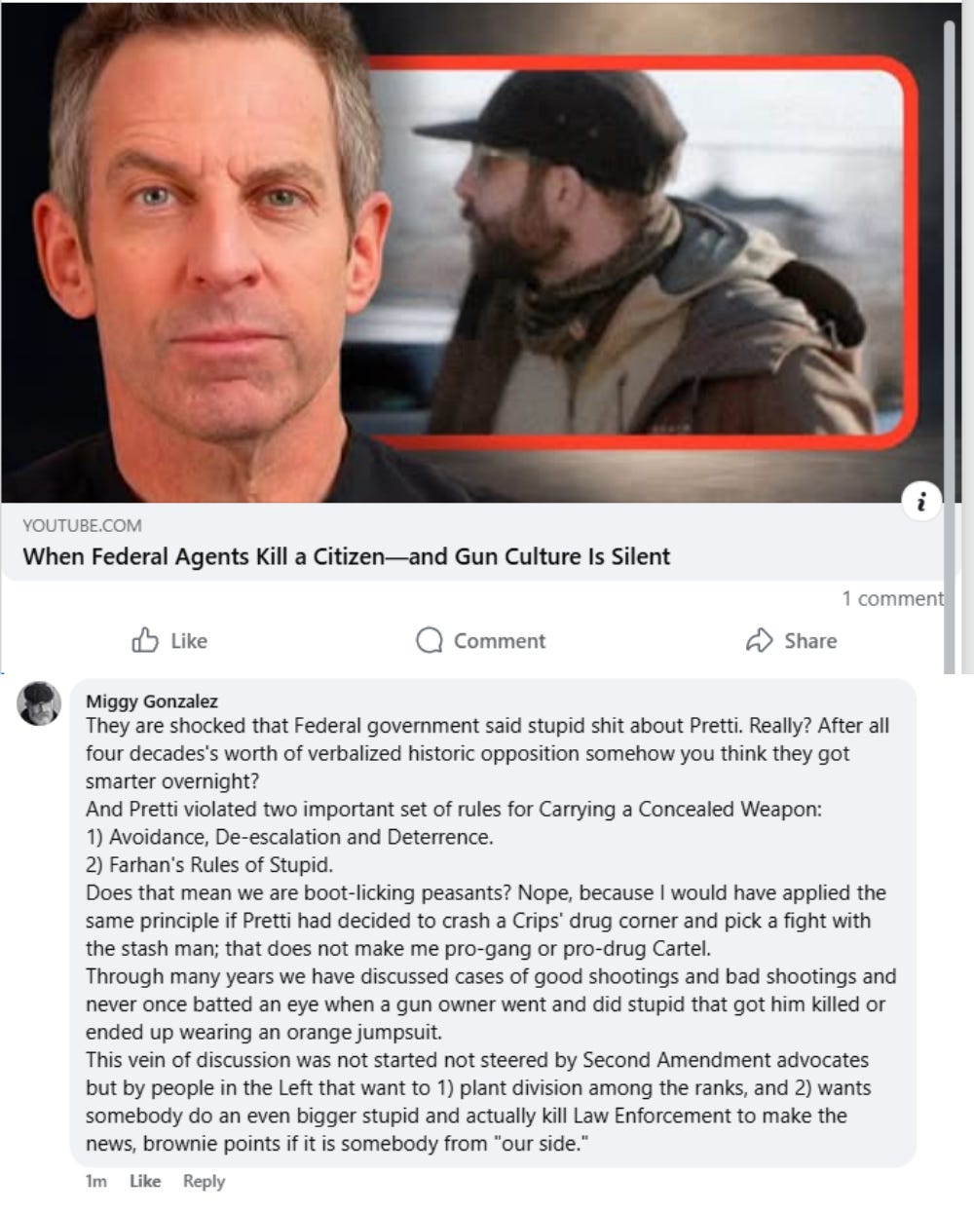
Task: Click the thumbs-up icon on the post
Action: click(145, 640)
